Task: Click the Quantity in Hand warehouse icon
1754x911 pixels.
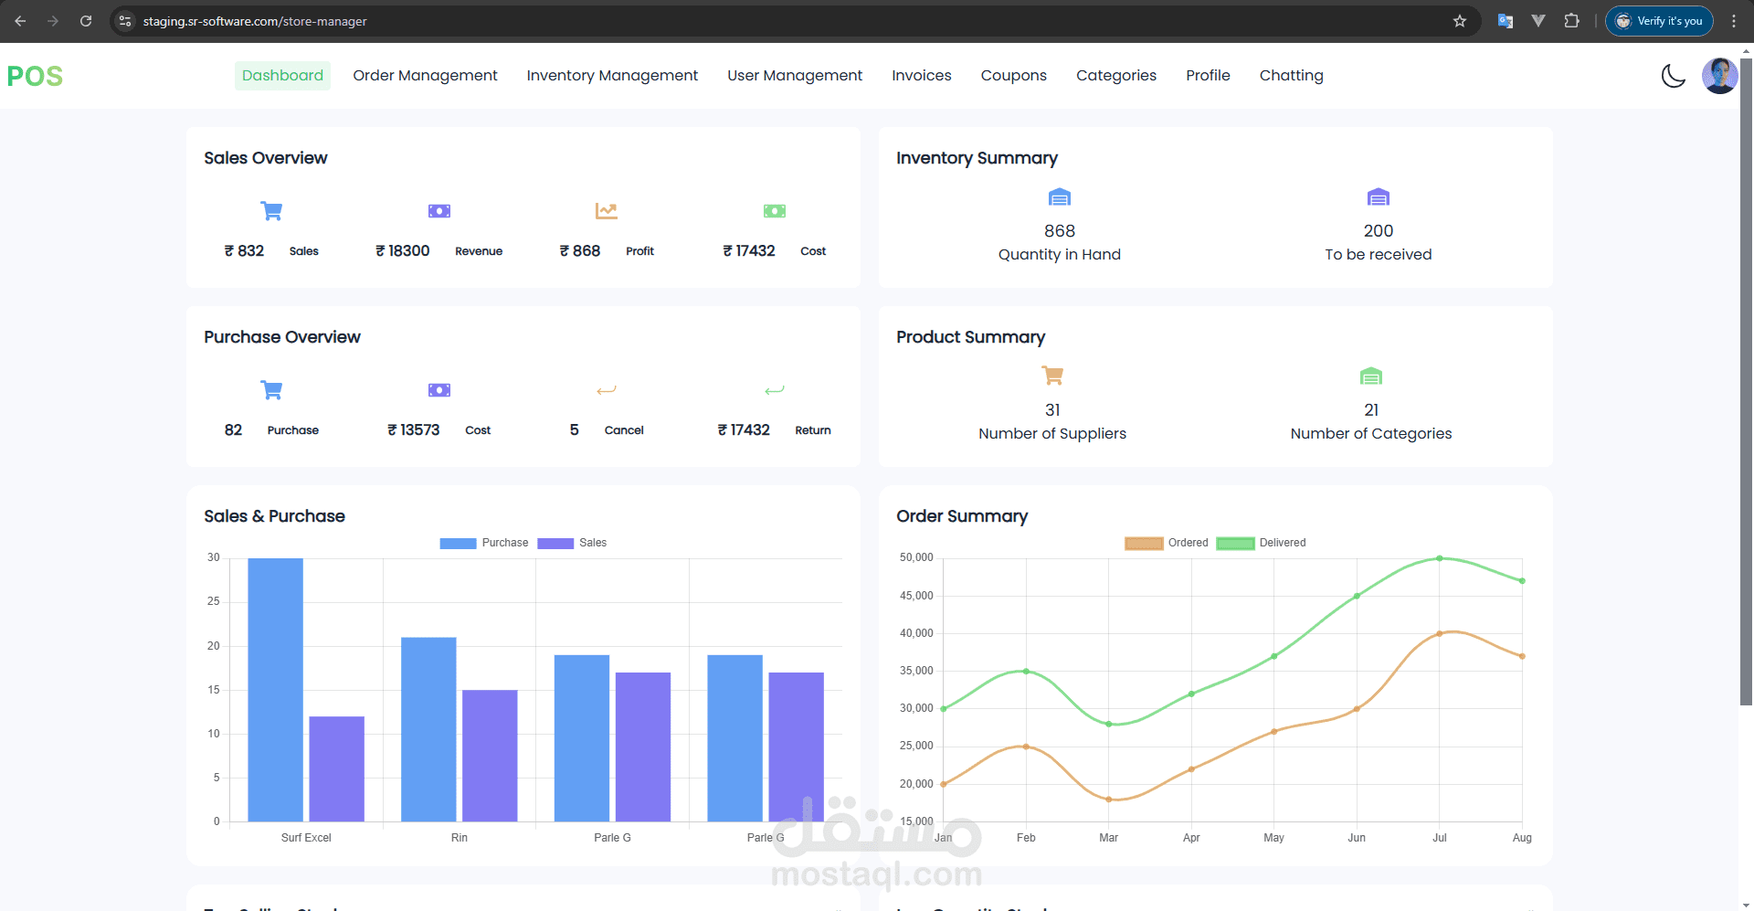Action: [x=1059, y=197]
